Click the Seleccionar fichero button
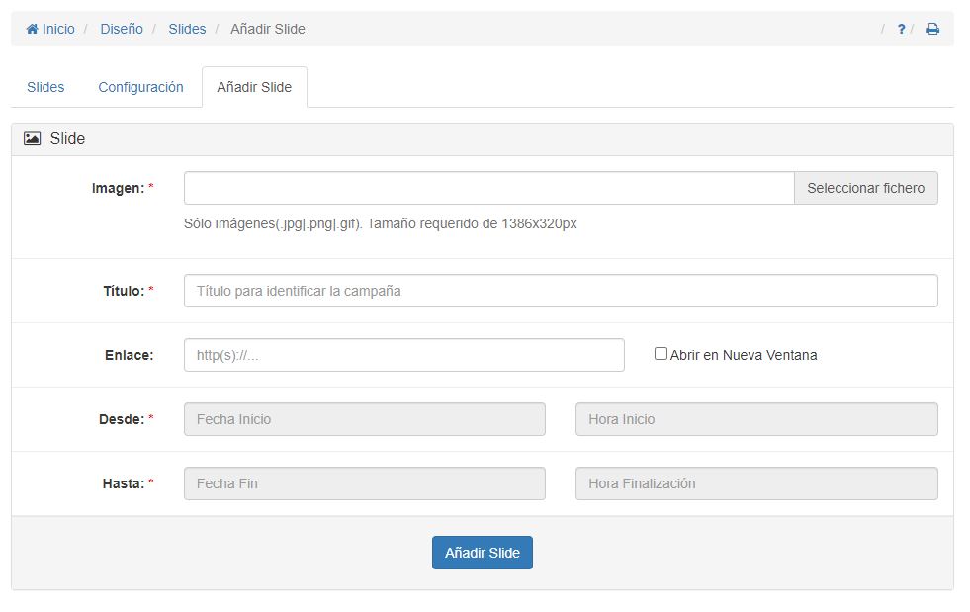This screenshot has height=612, width=970. point(866,187)
